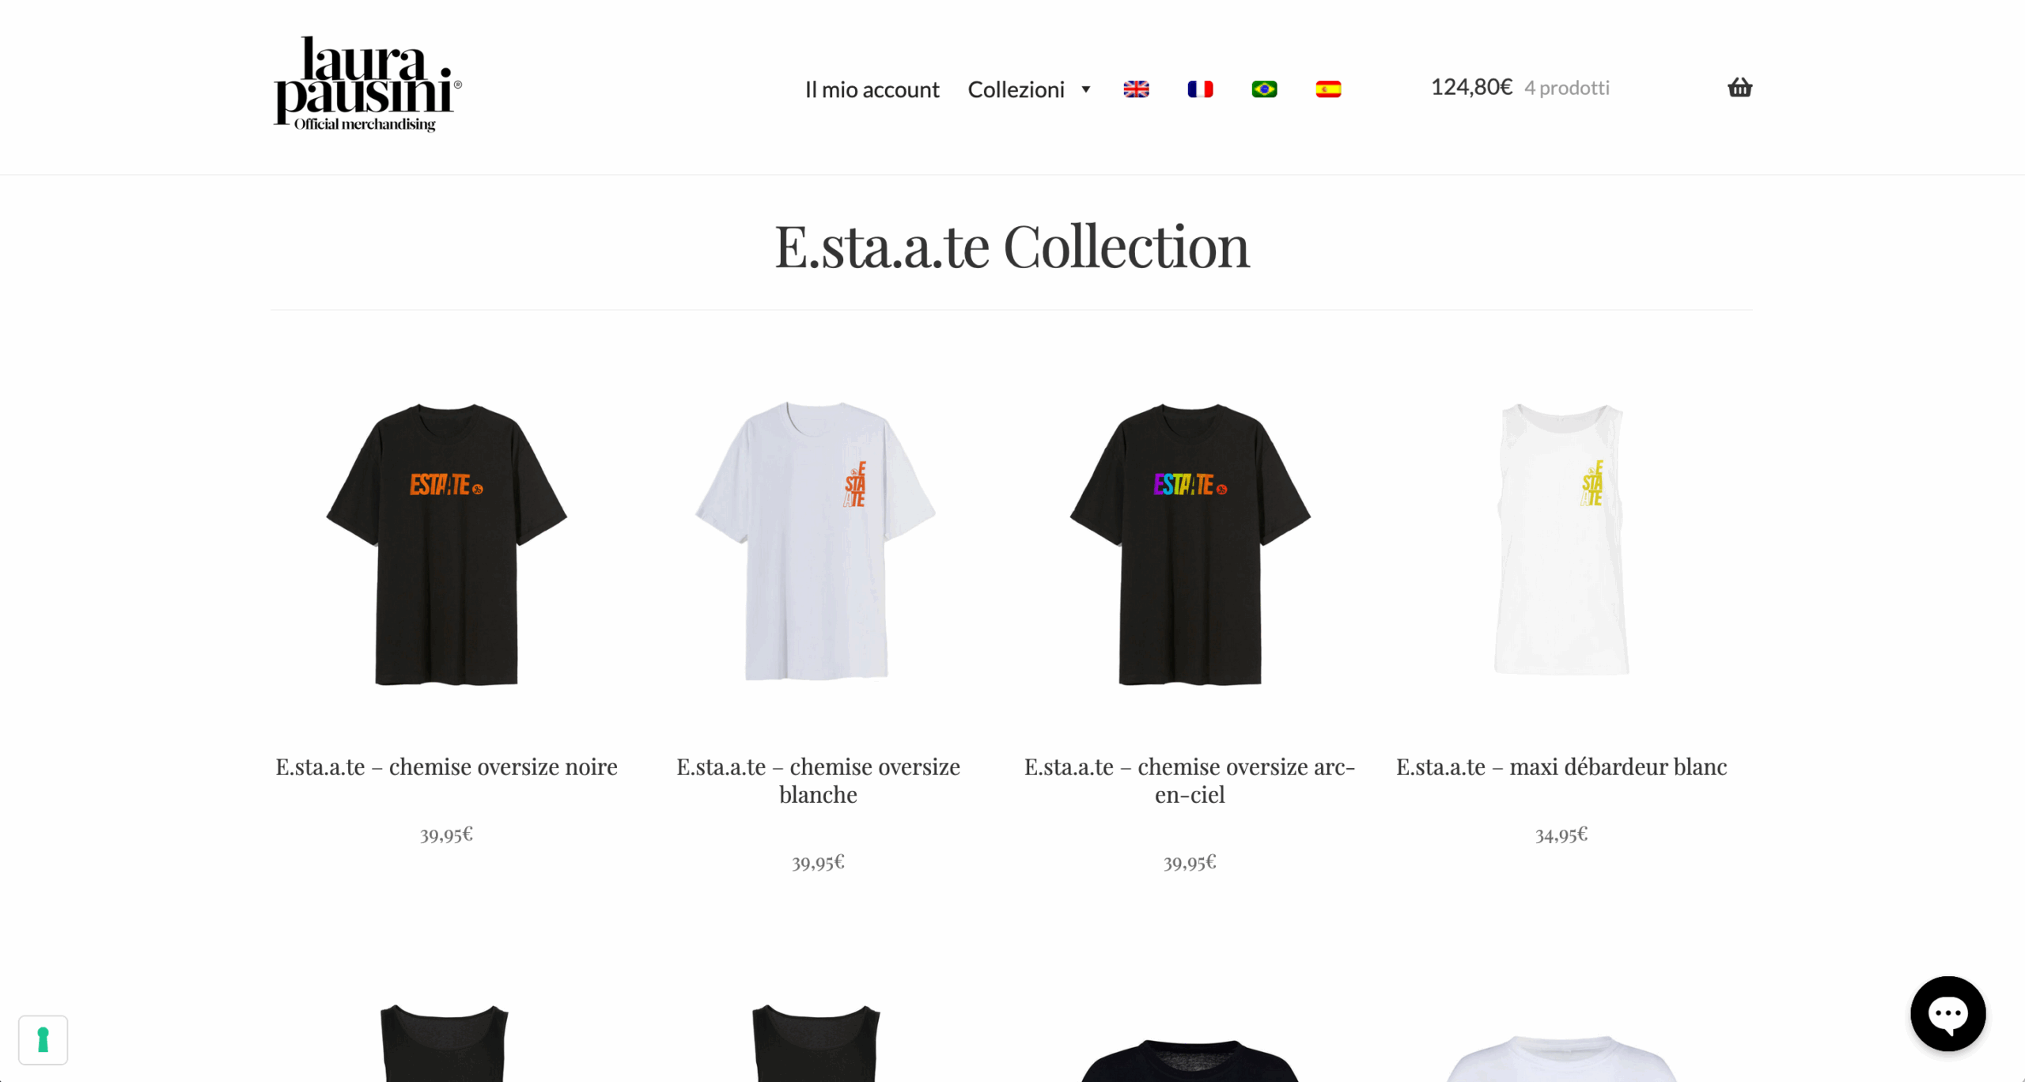View the white tank top image
The height and width of the screenshot is (1082, 2025).
(x=1561, y=539)
